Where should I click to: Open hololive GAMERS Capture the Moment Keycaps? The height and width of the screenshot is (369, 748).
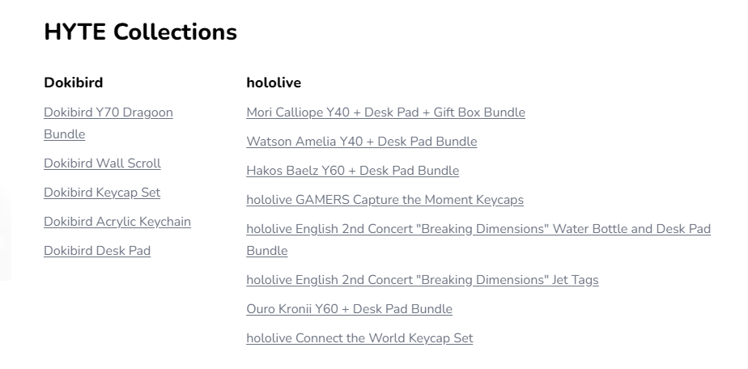tap(385, 200)
